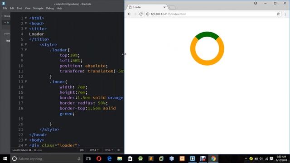The image size is (290, 163).
Task: Open the screen recorder taskbar icon
Action: [x=203, y=158]
